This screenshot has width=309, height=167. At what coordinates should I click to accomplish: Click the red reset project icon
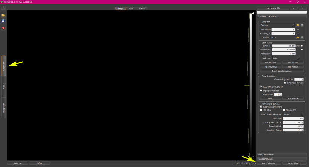click(3, 28)
